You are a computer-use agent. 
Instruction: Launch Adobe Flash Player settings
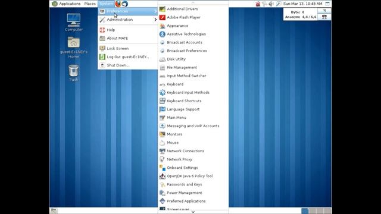[x=193, y=17]
